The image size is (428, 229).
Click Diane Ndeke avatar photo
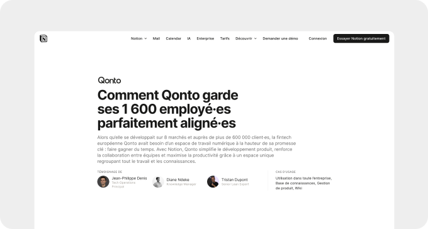pos(158,182)
